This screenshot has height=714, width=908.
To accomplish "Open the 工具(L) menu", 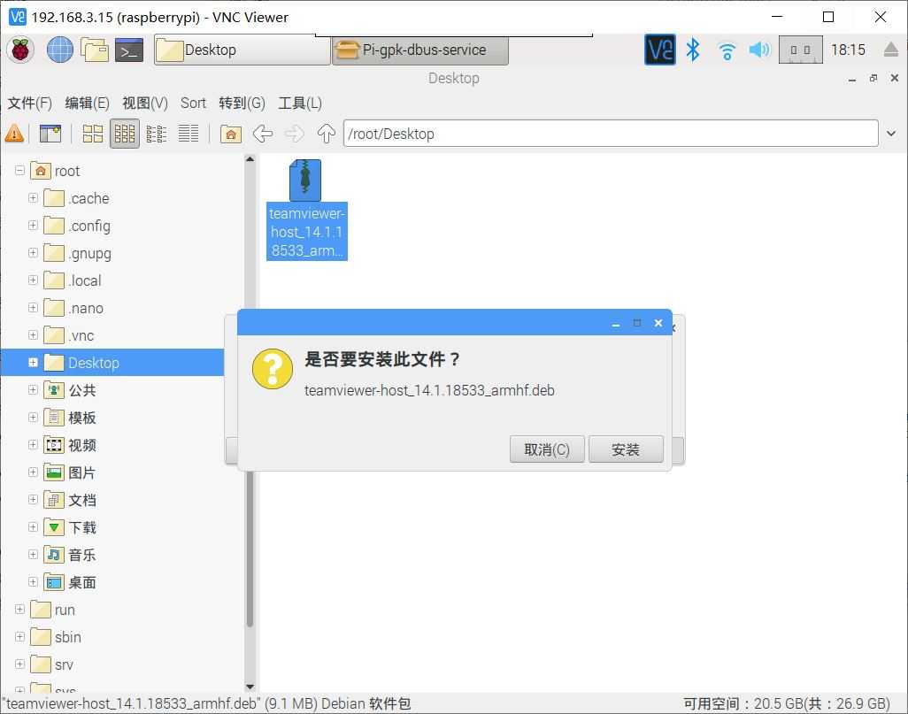I will (x=299, y=104).
